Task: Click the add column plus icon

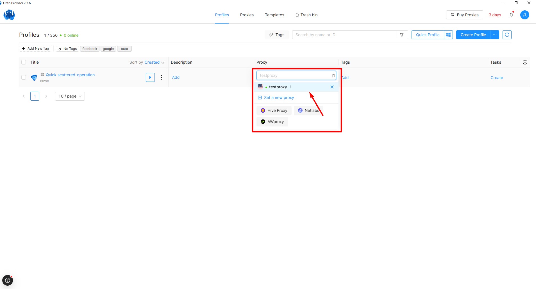Action: (525, 62)
